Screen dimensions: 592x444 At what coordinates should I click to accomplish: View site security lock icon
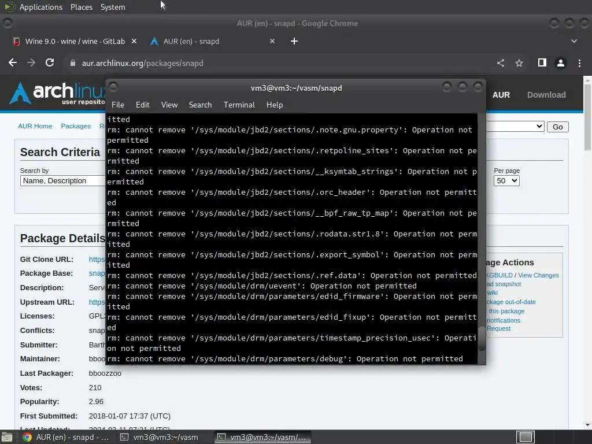pyautogui.click(x=72, y=63)
